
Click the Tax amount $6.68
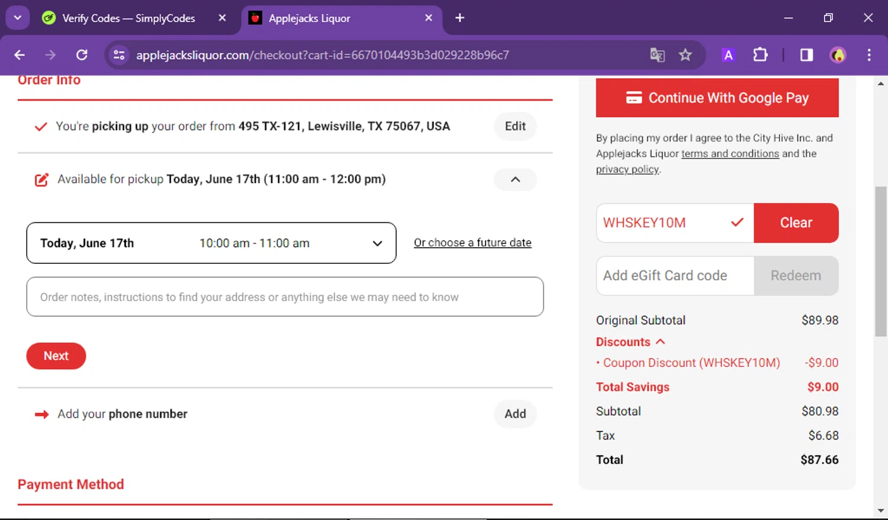[x=823, y=435]
